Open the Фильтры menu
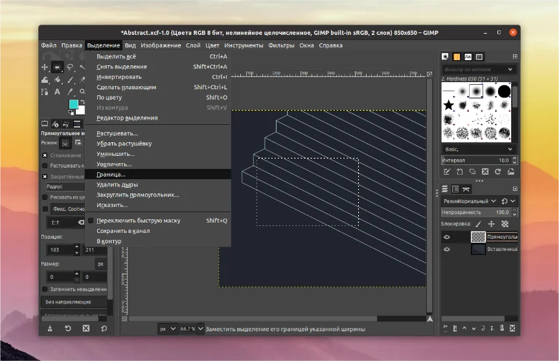The height and width of the screenshot is (361, 559). tap(281, 45)
